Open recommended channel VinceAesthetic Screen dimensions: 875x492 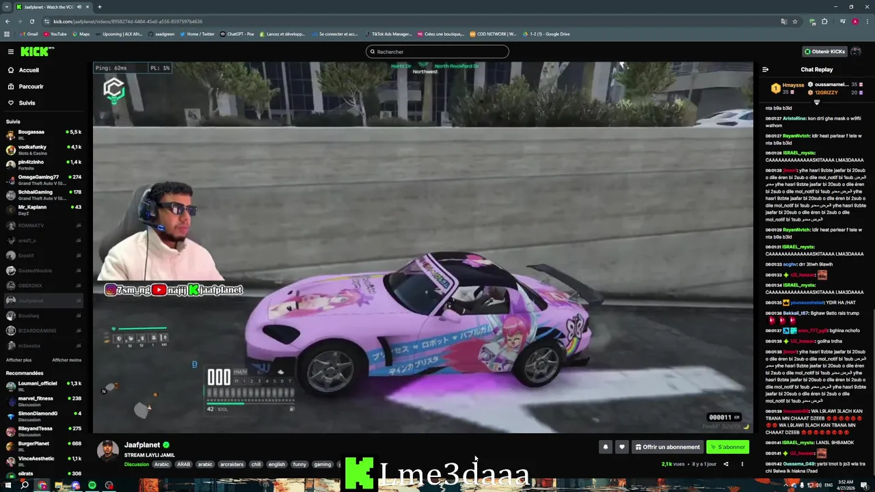click(42, 461)
